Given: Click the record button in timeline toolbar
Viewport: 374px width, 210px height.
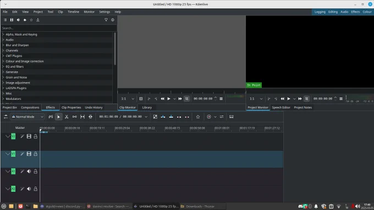Looking at the screenshot, I should (209, 117).
